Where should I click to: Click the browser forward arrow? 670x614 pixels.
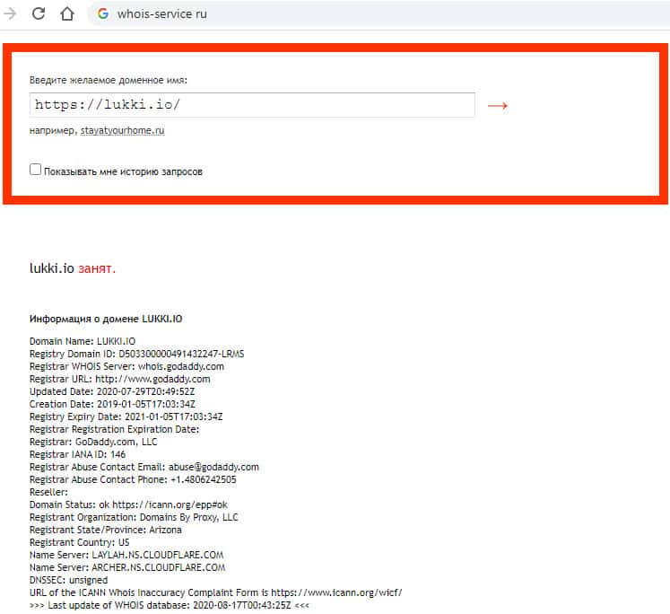[9, 13]
